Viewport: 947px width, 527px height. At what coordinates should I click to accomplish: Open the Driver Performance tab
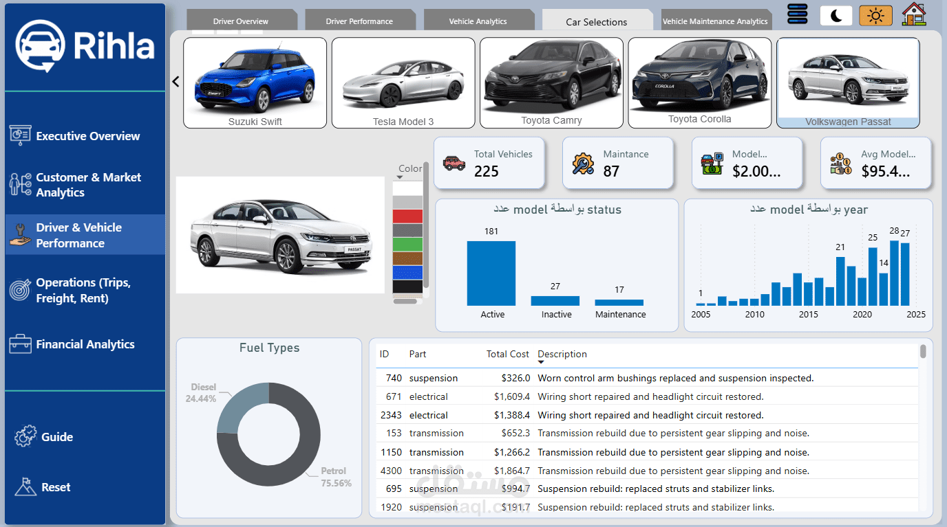pyautogui.click(x=360, y=20)
